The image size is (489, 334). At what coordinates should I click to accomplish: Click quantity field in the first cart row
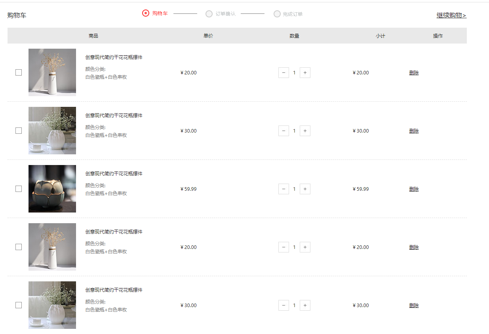(294, 72)
